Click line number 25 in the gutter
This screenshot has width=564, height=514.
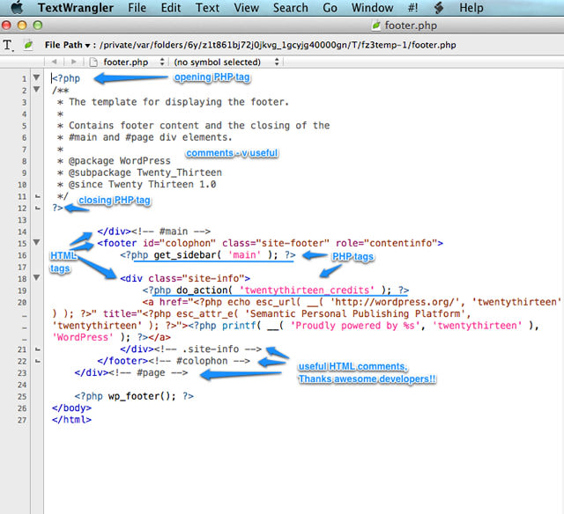coord(23,396)
